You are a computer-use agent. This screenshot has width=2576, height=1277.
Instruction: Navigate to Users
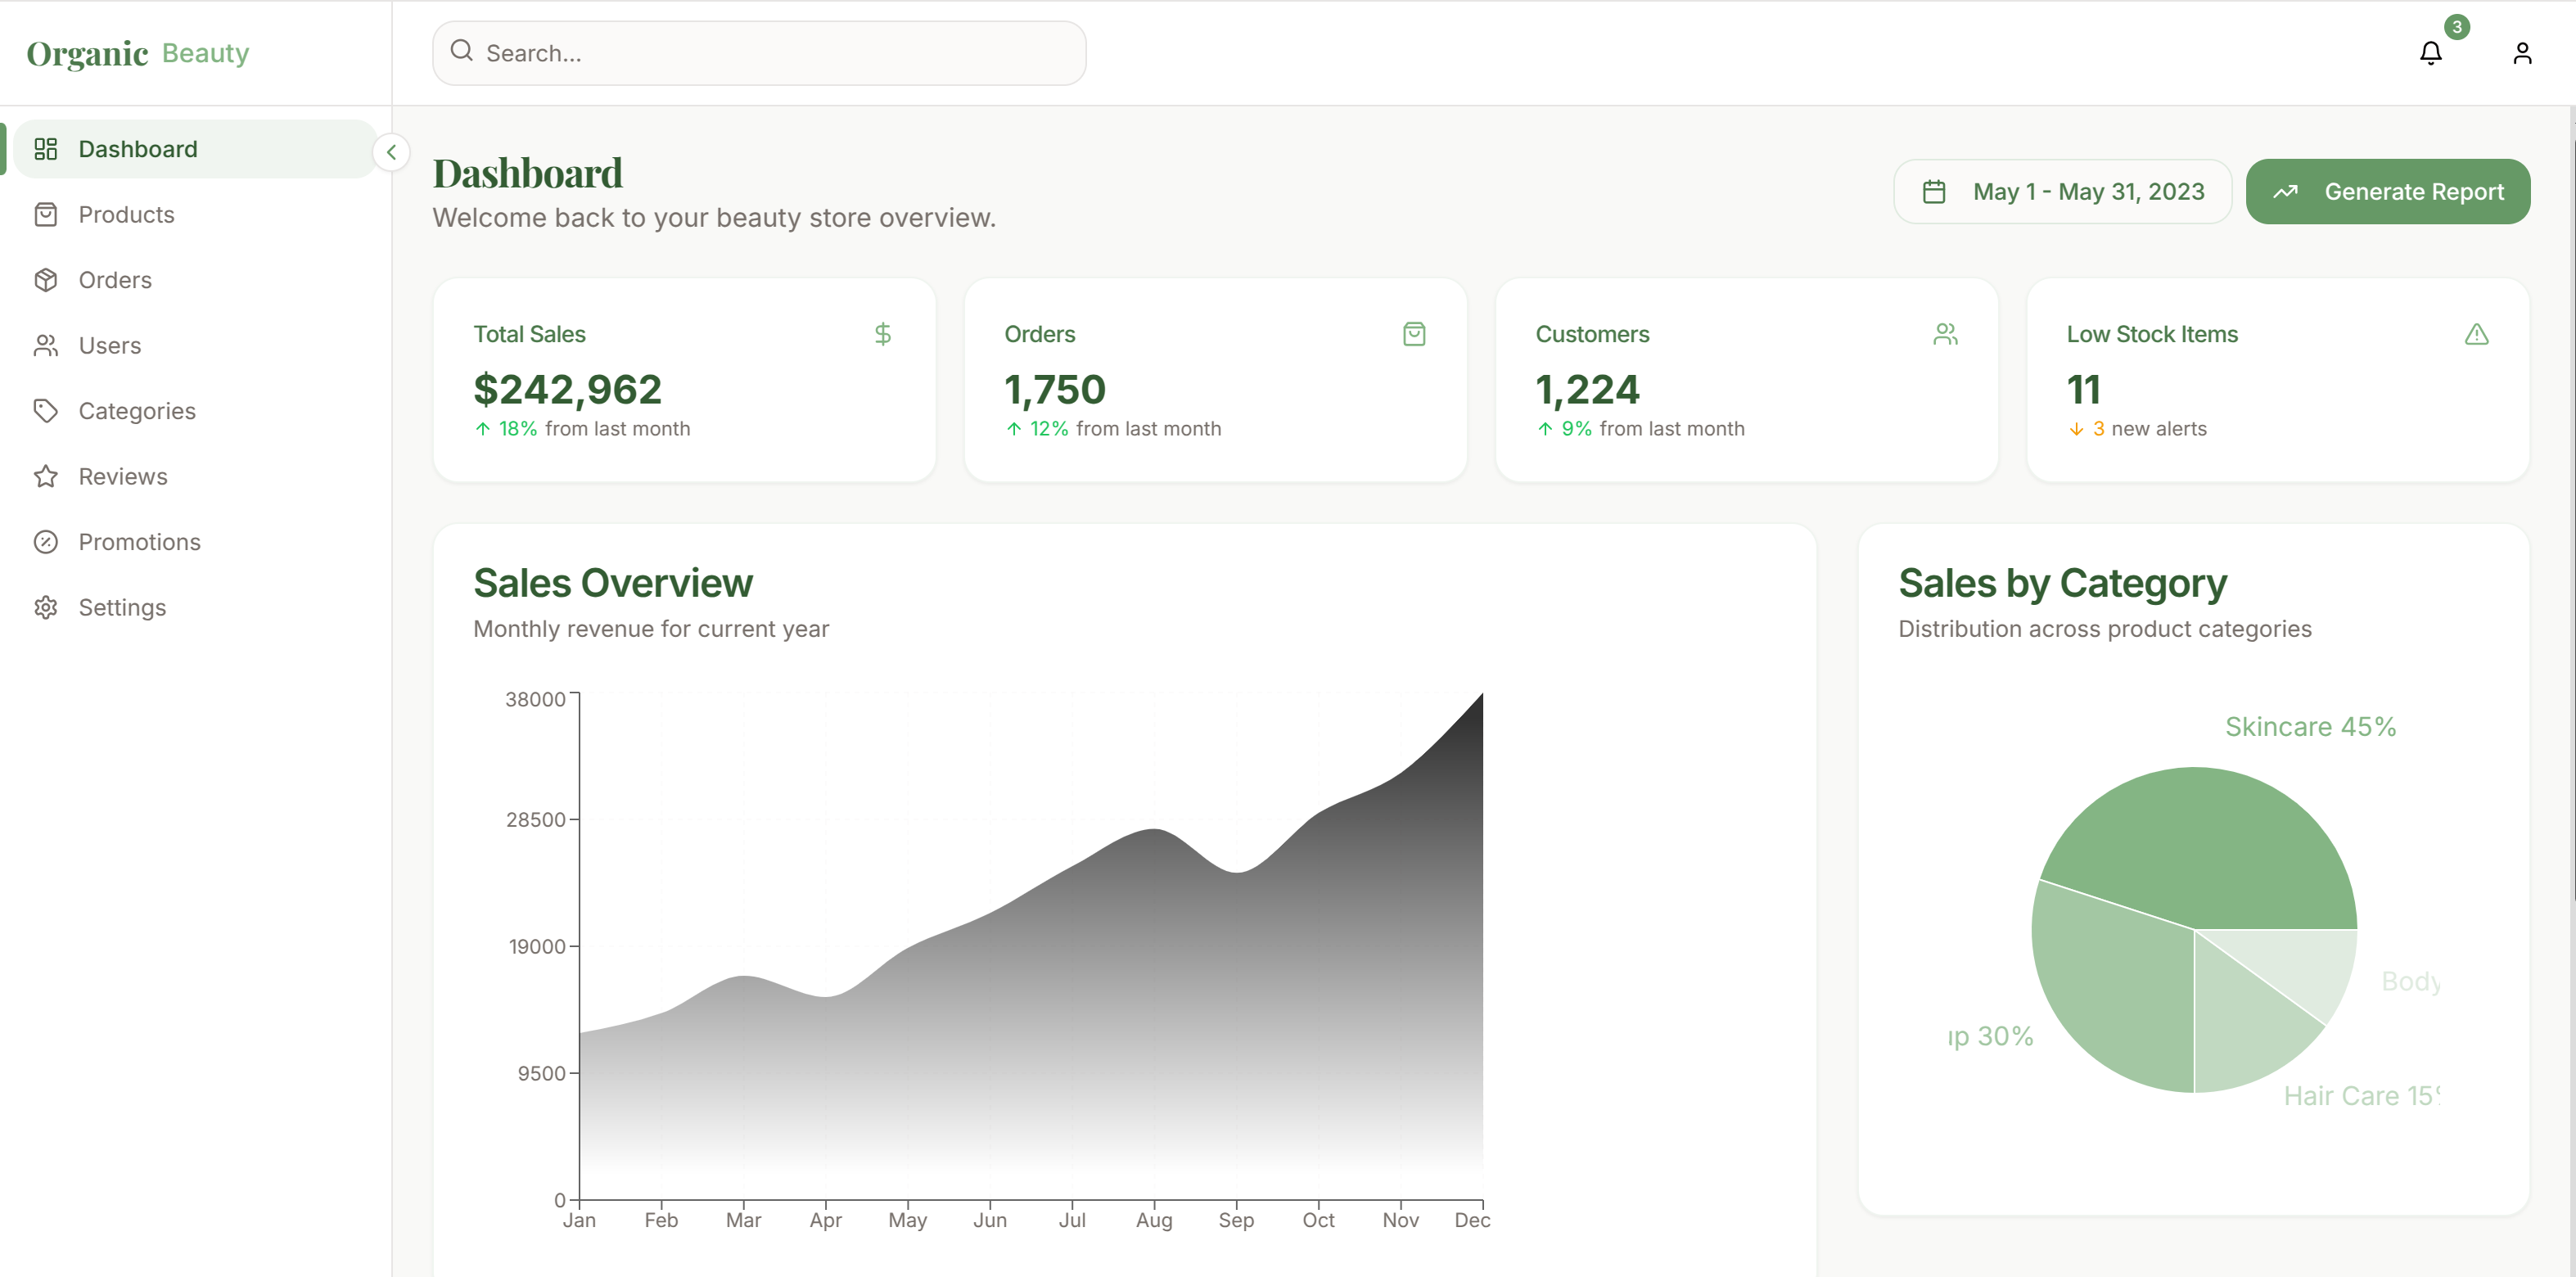click(x=194, y=346)
